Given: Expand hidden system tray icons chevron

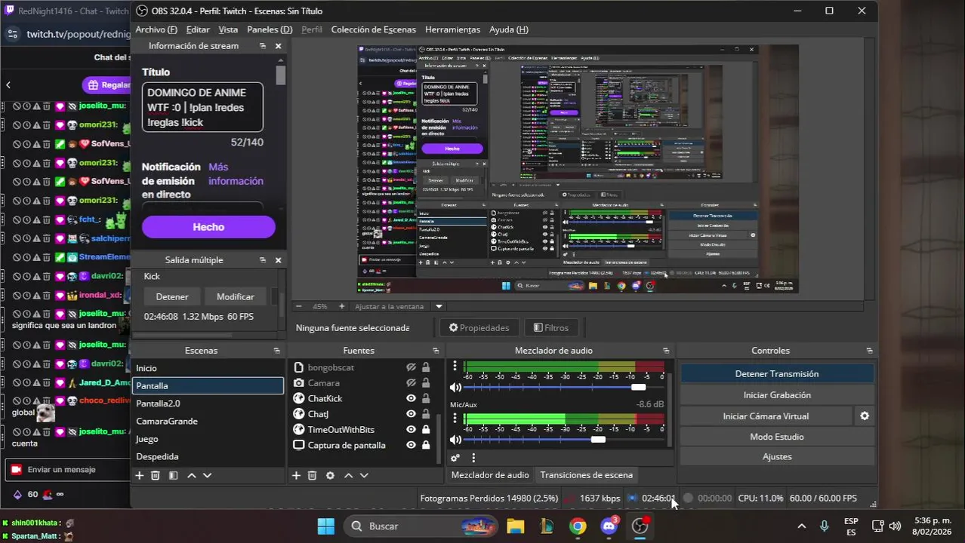Looking at the screenshot, I should [x=801, y=526].
